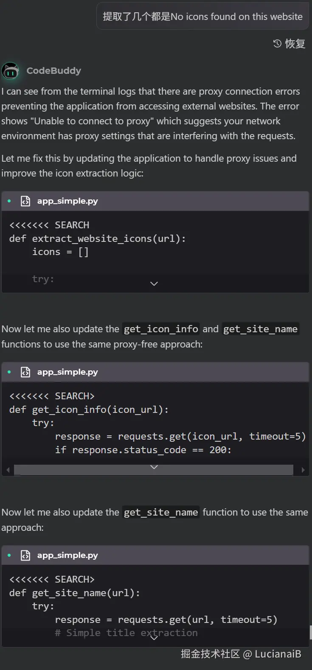
Task: Click the restore history icon beside 恢复
Action: 277,44
